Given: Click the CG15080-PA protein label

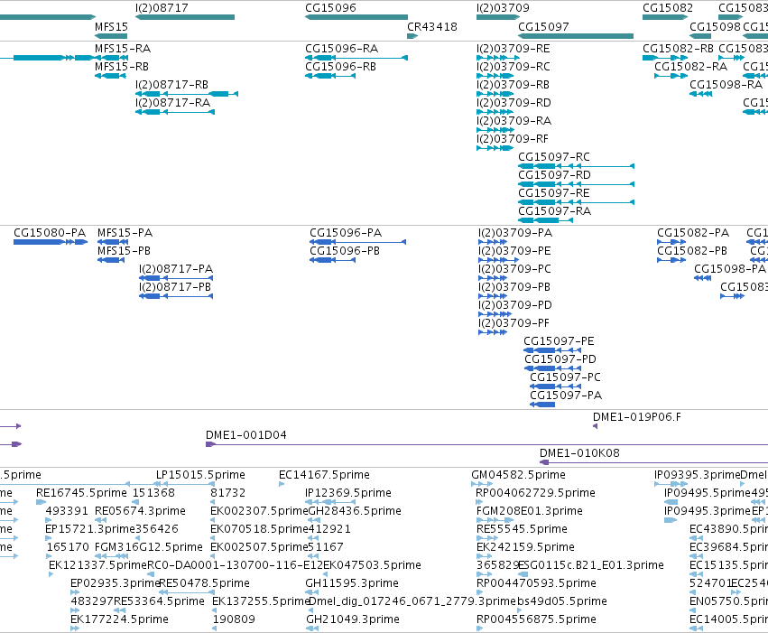Looking at the screenshot, I should click(x=50, y=233).
